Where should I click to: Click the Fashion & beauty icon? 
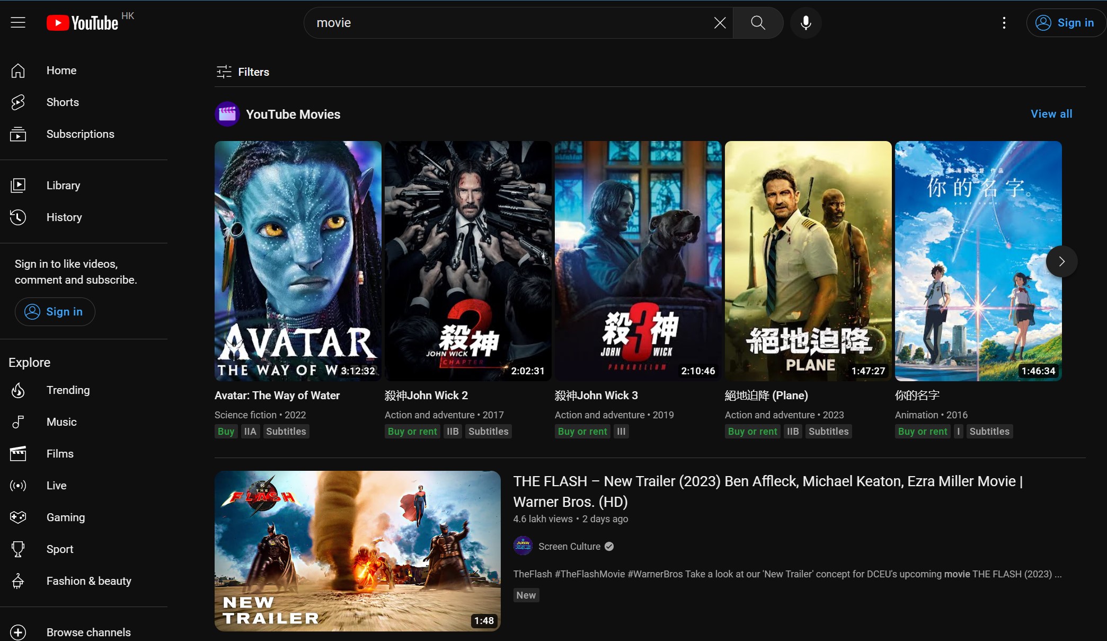(18, 581)
